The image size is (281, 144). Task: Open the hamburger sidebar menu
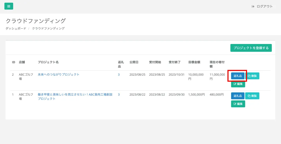click(x=9, y=6)
